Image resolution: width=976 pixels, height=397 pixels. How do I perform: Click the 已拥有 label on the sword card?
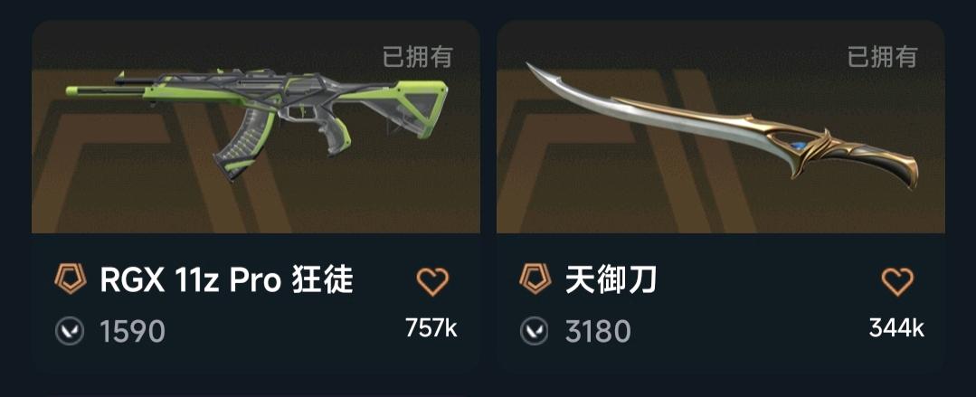pos(882,57)
